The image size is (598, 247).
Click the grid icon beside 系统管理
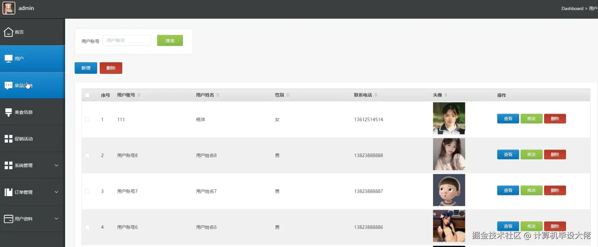(8, 165)
